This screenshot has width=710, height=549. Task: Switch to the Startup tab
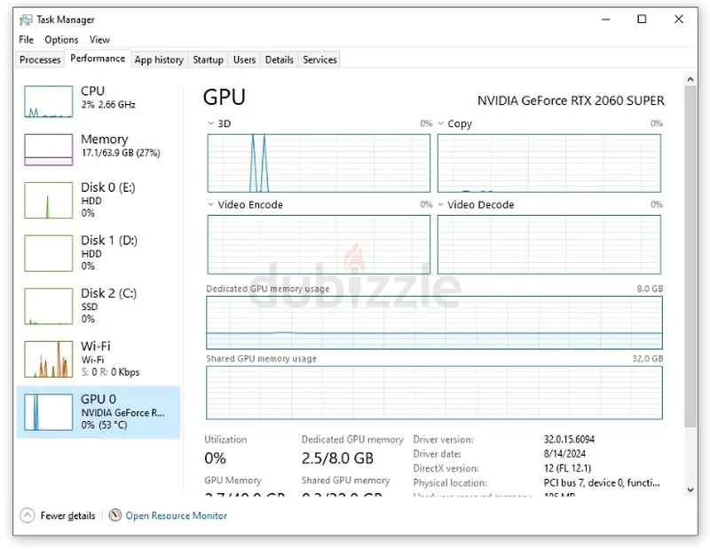click(x=208, y=60)
